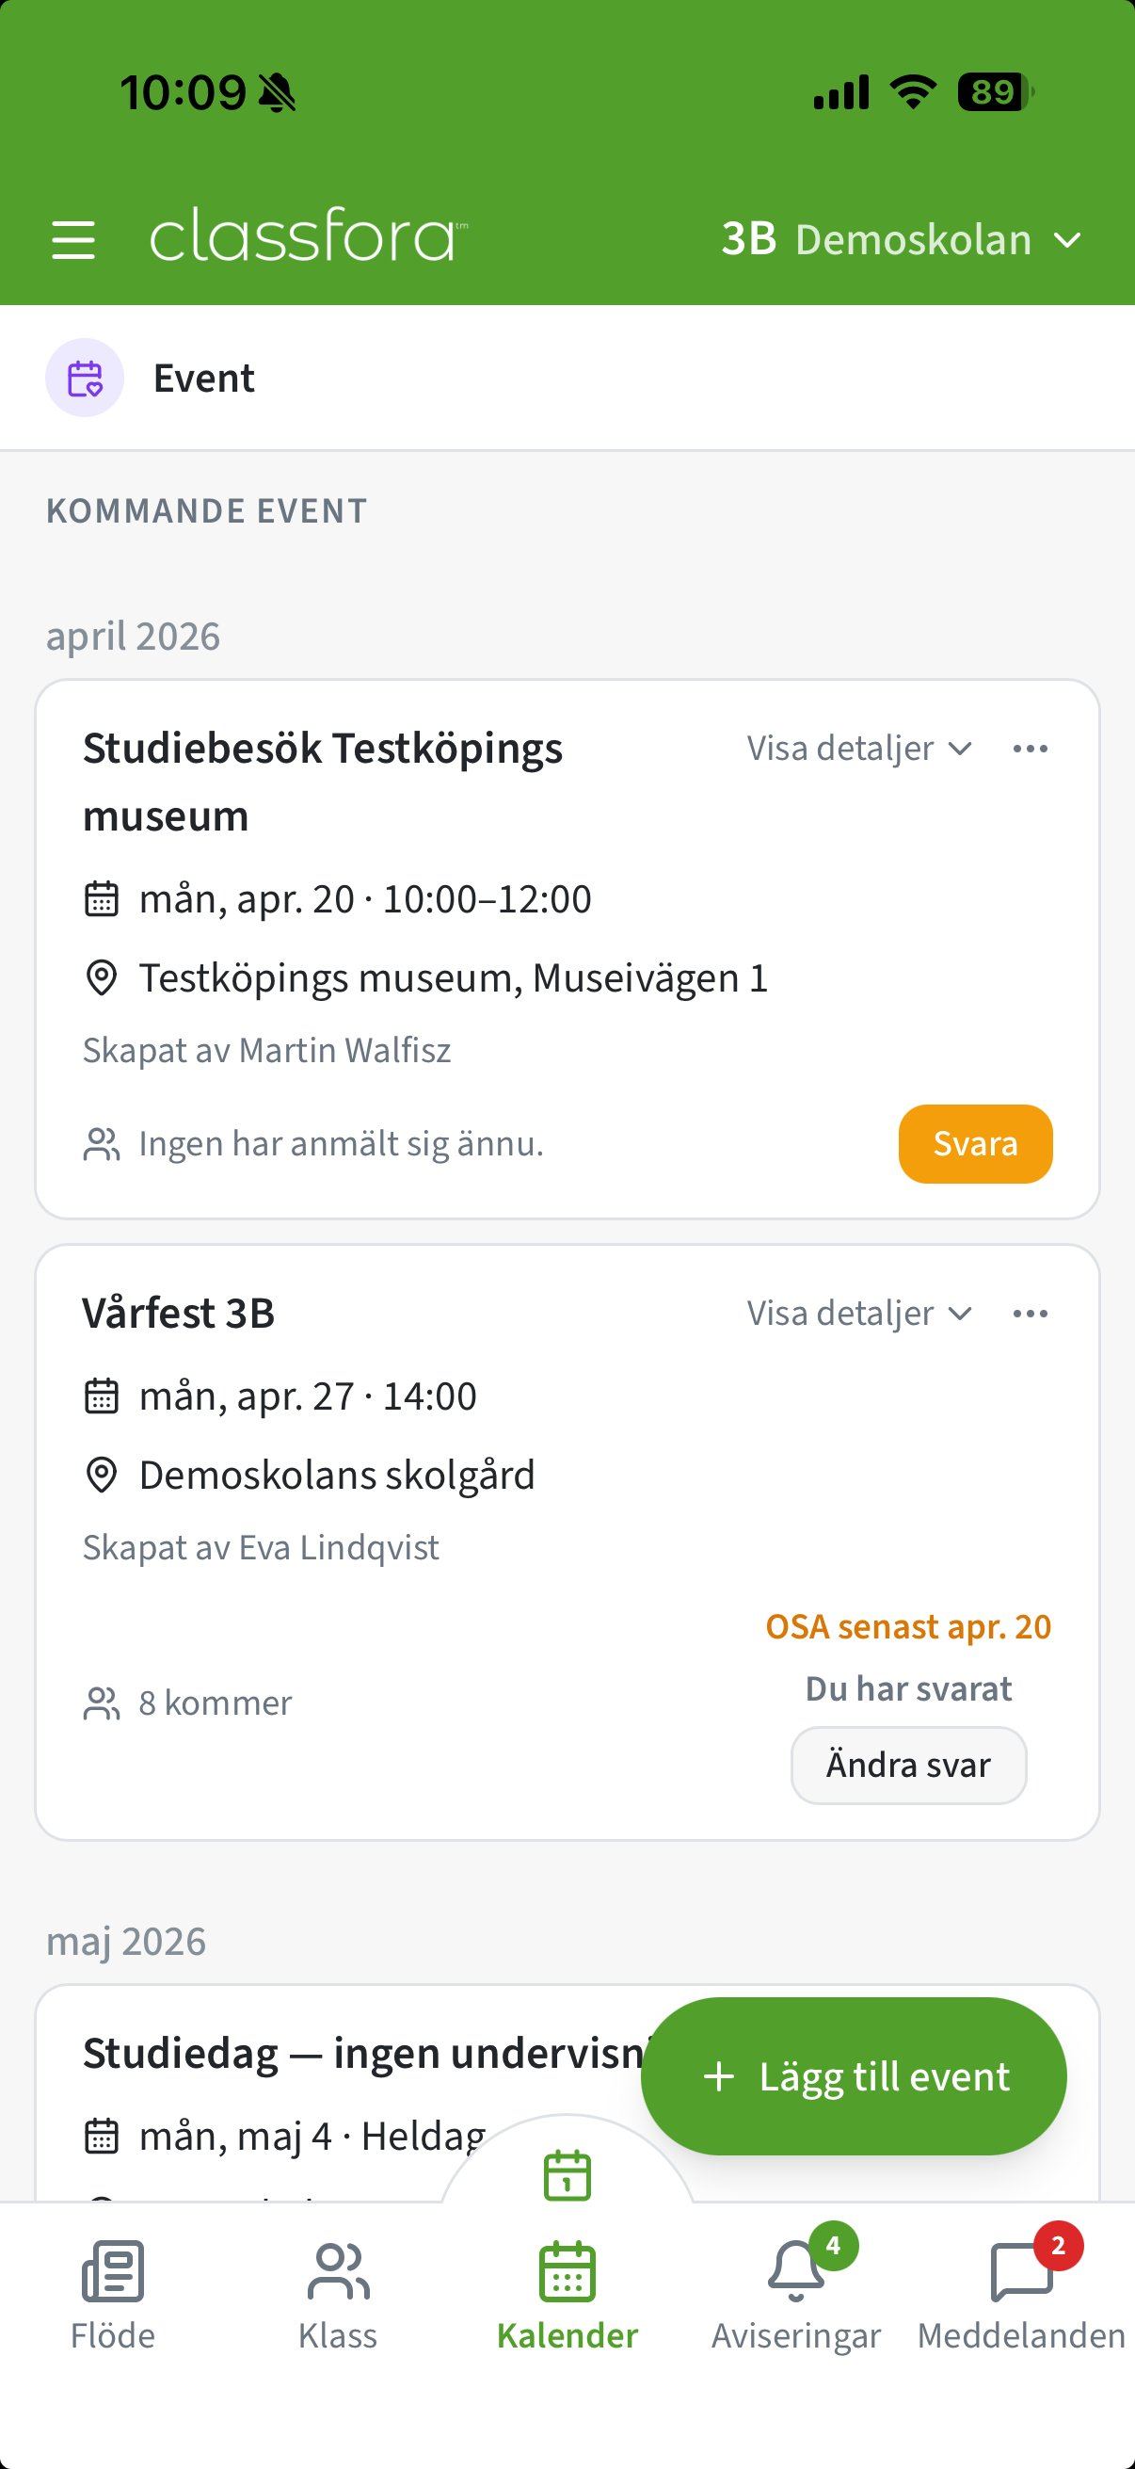The height and width of the screenshot is (2469, 1135).
Task: Open more options for Vårfest 3B
Action: click(1030, 1313)
